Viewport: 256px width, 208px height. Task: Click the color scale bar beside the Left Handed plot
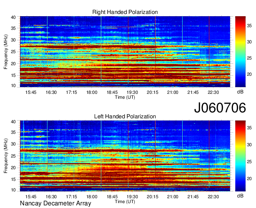[240, 156]
